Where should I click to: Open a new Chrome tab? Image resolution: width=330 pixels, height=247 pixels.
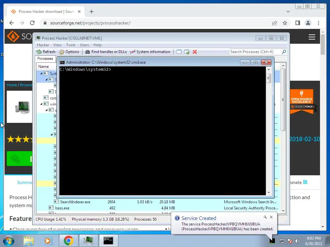[91, 12]
